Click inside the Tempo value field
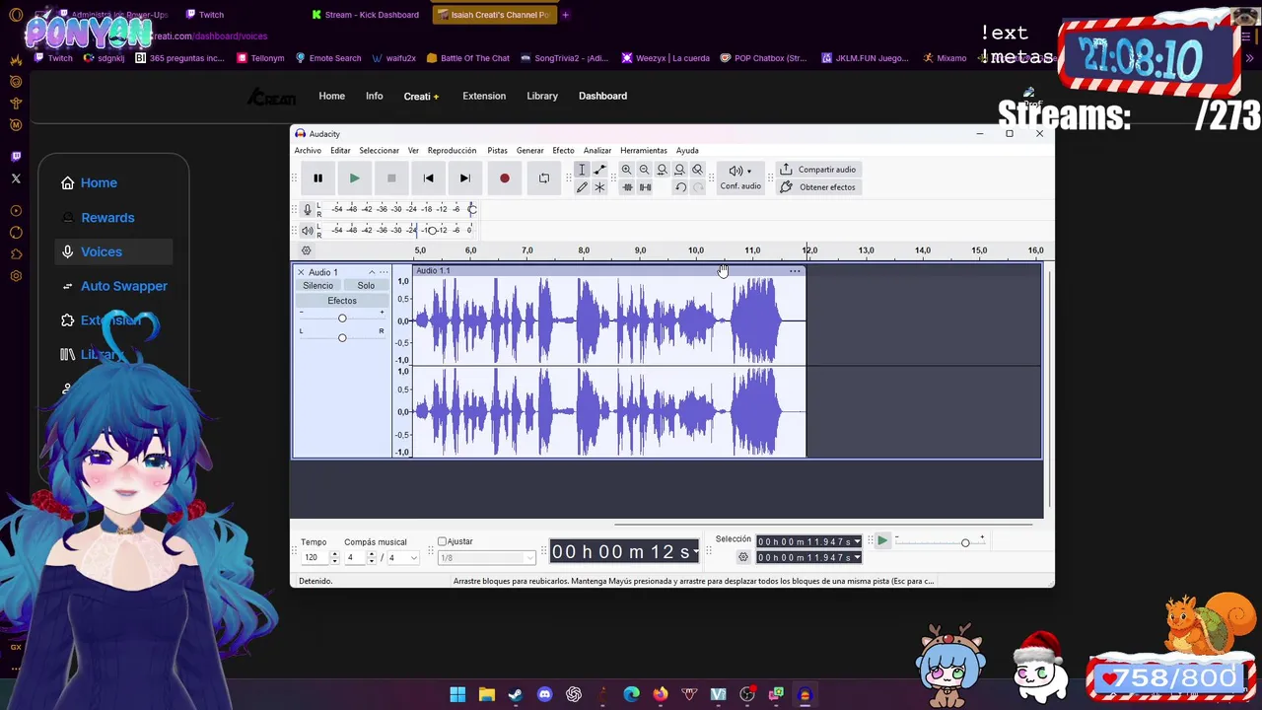 tap(315, 558)
